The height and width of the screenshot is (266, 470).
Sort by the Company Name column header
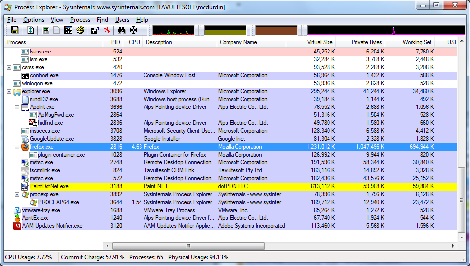(x=251, y=42)
